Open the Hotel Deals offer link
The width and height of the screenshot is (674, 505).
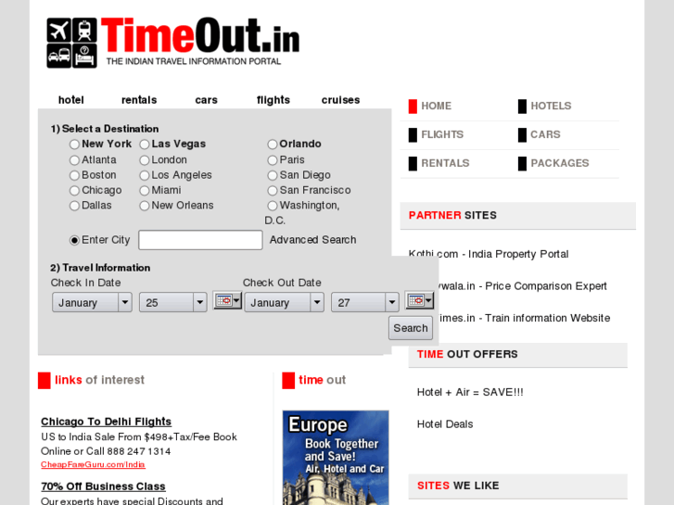pos(445,424)
